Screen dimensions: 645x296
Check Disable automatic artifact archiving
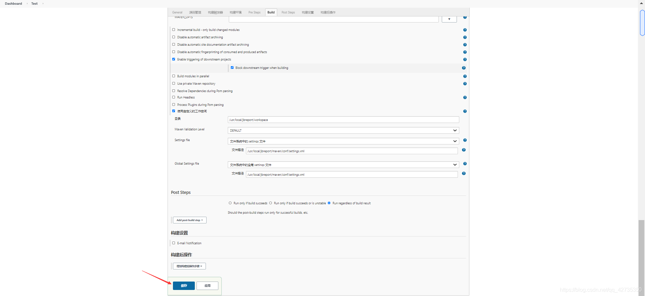(x=174, y=37)
